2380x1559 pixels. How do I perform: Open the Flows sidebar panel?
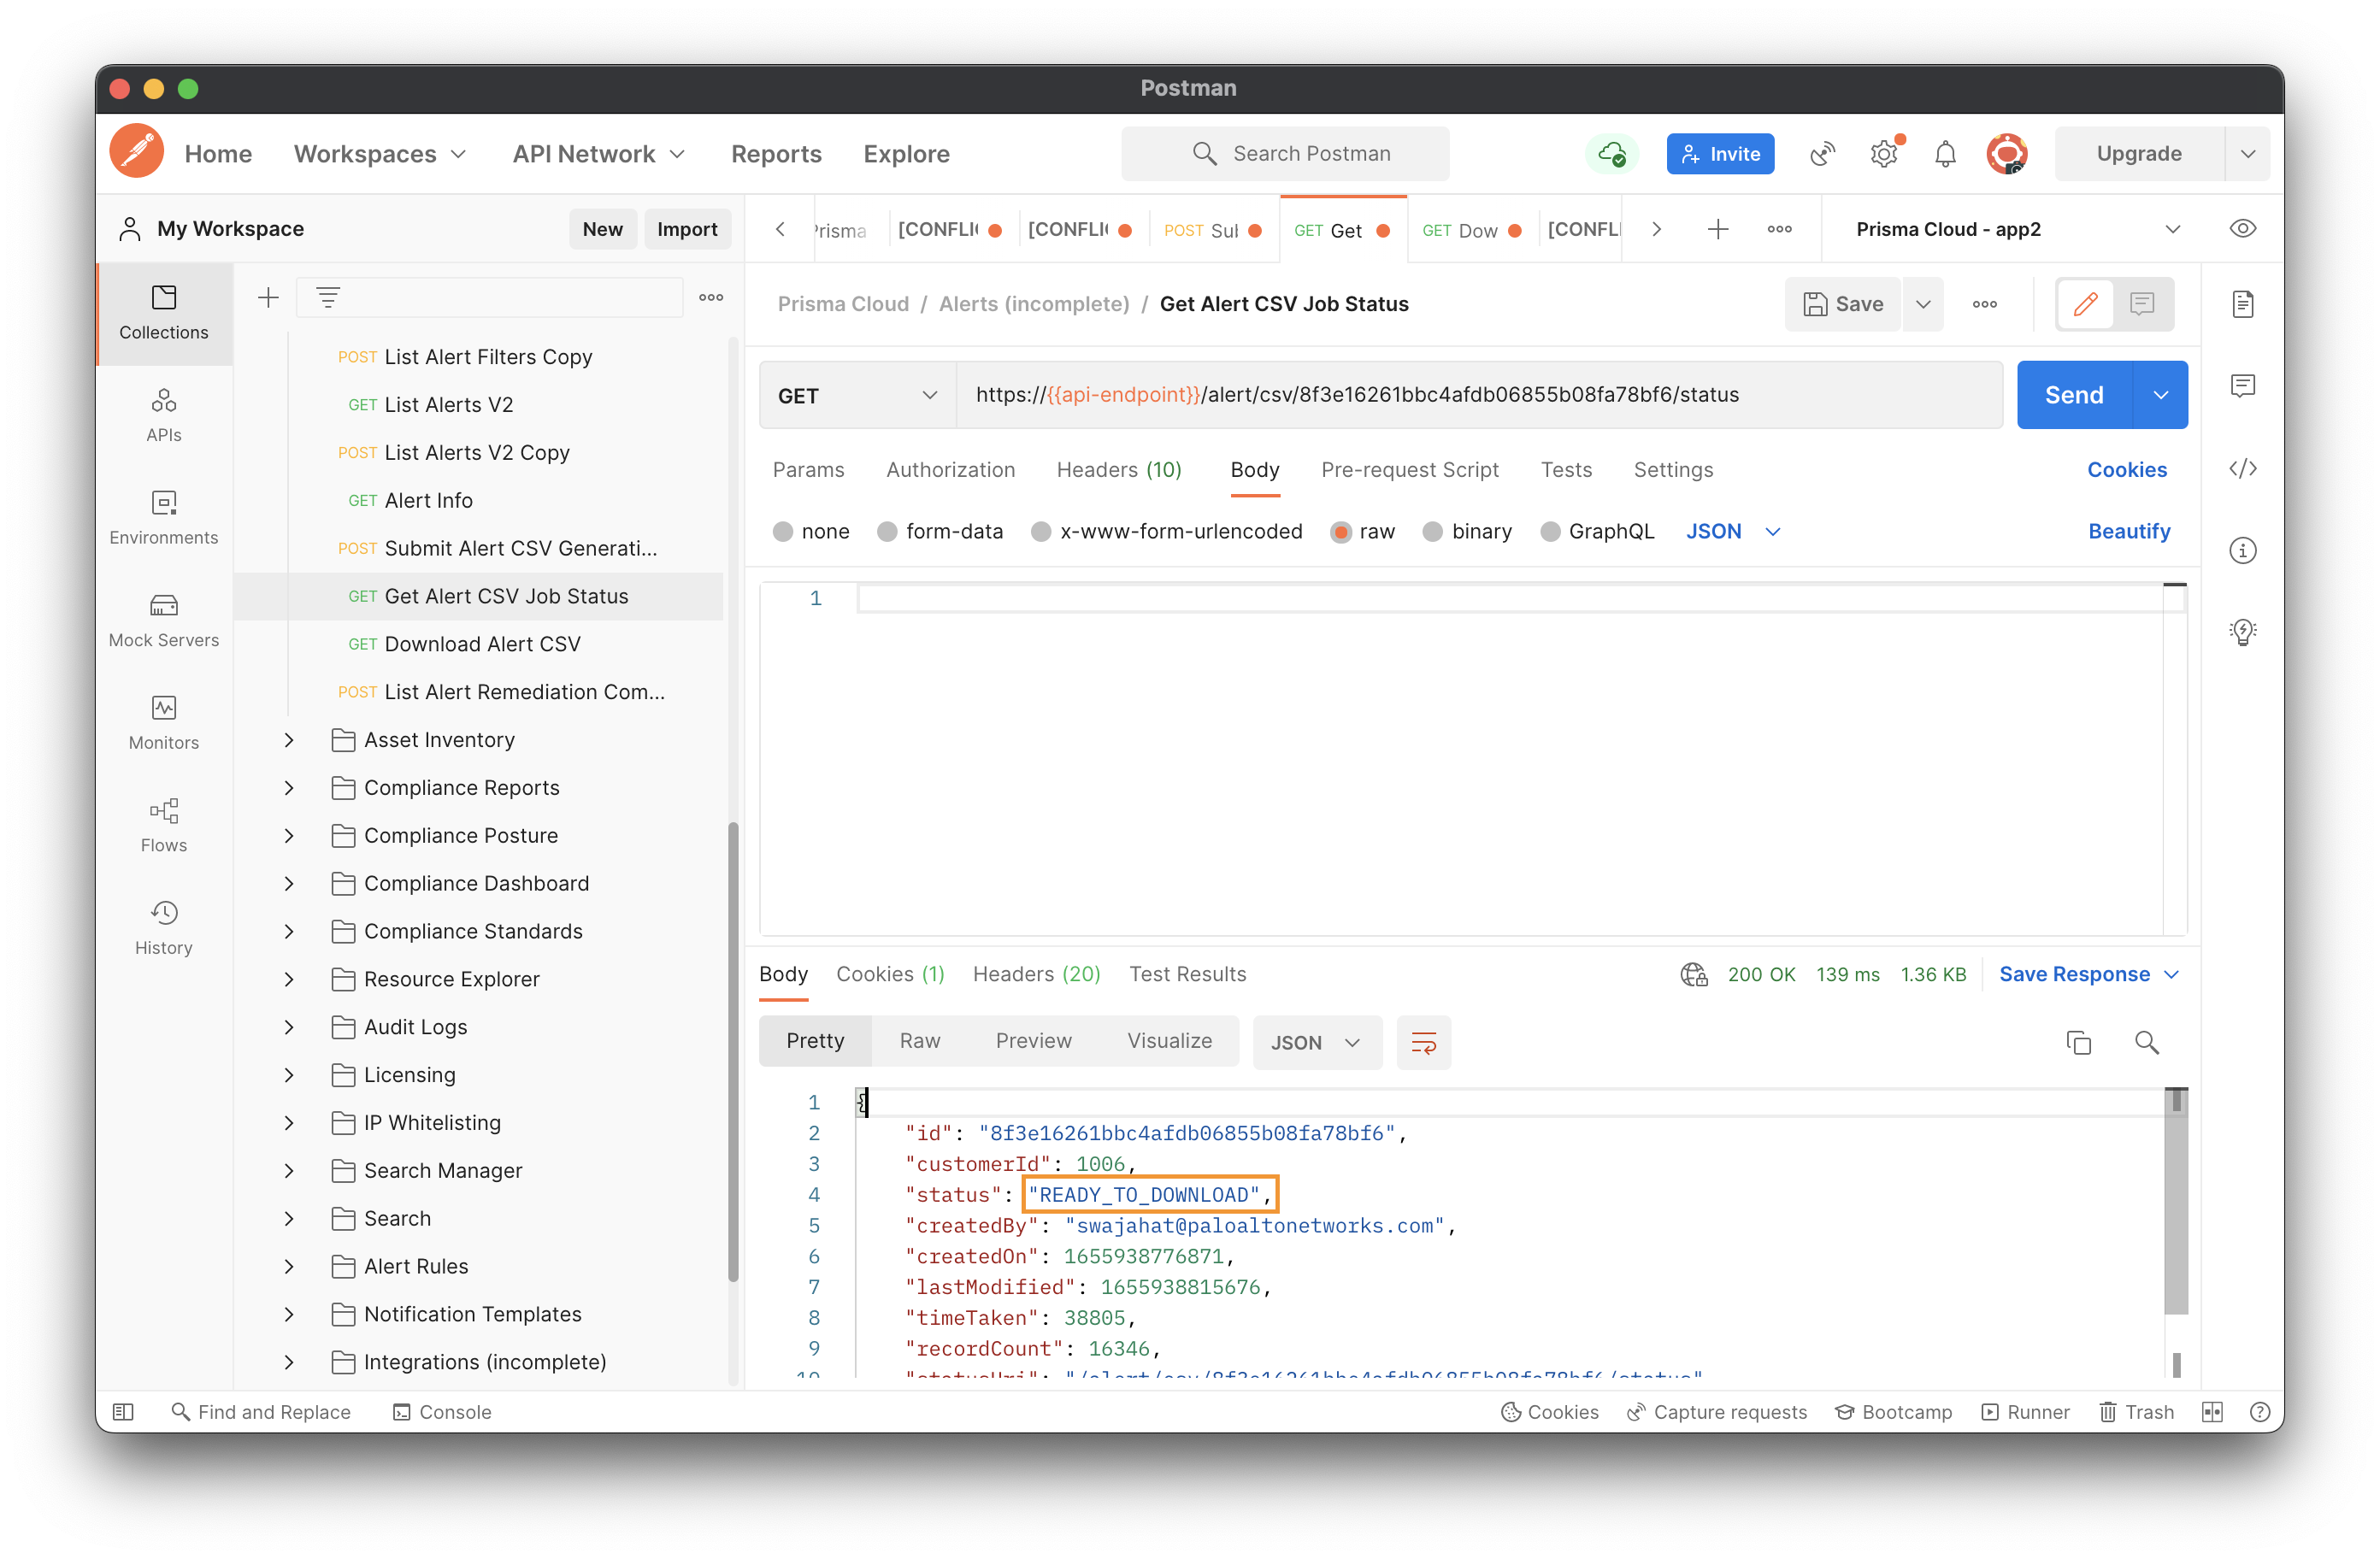click(x=163, y=825)
